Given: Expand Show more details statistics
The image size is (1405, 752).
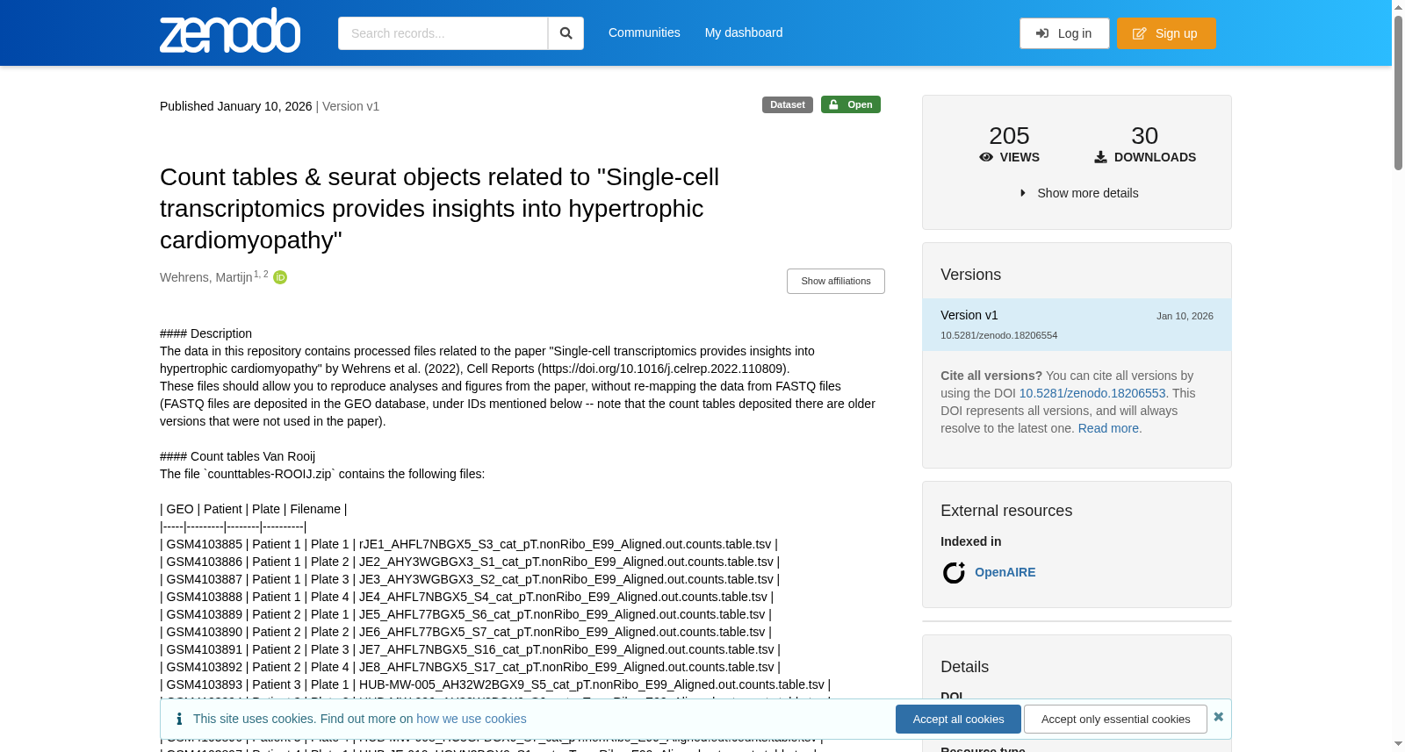Looking at the screenshot, I should [x=1078, y=193].
